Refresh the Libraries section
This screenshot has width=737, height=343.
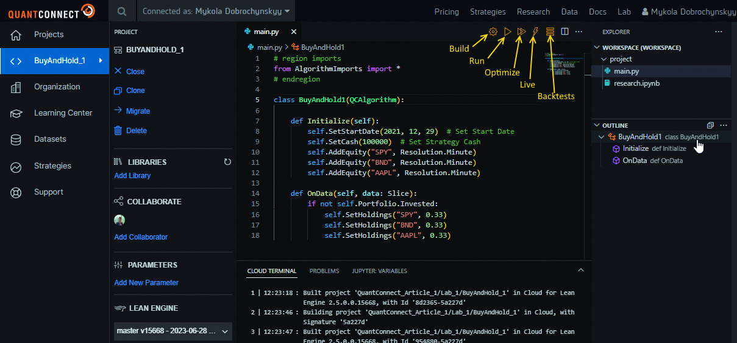tap(227, 162)
